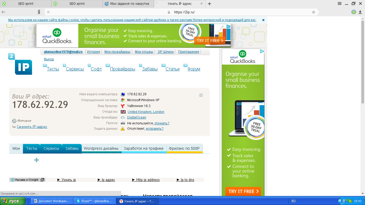Open the browser hamburger menu
The width and height of the screenshot is (365, 205).
[340, 3]
